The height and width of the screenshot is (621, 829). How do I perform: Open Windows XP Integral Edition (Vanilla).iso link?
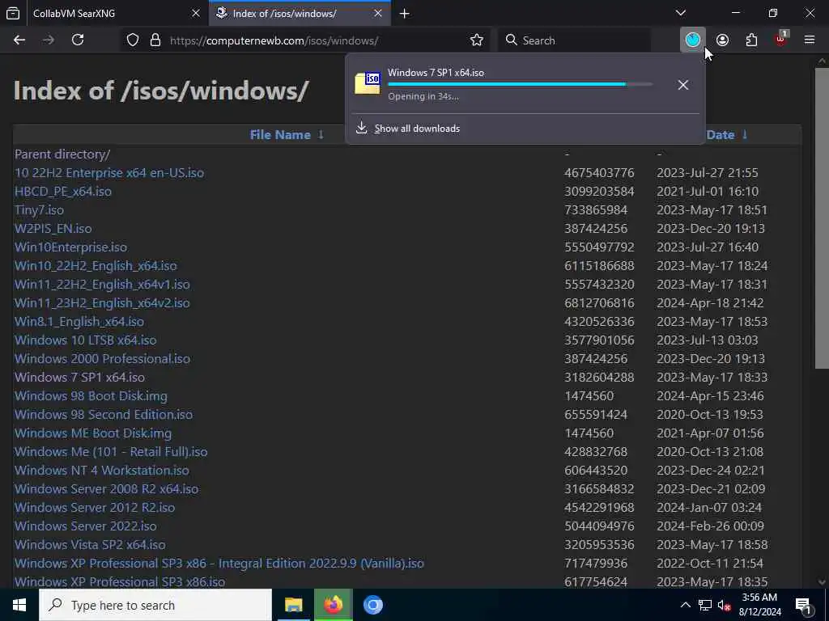pos(219,563)
